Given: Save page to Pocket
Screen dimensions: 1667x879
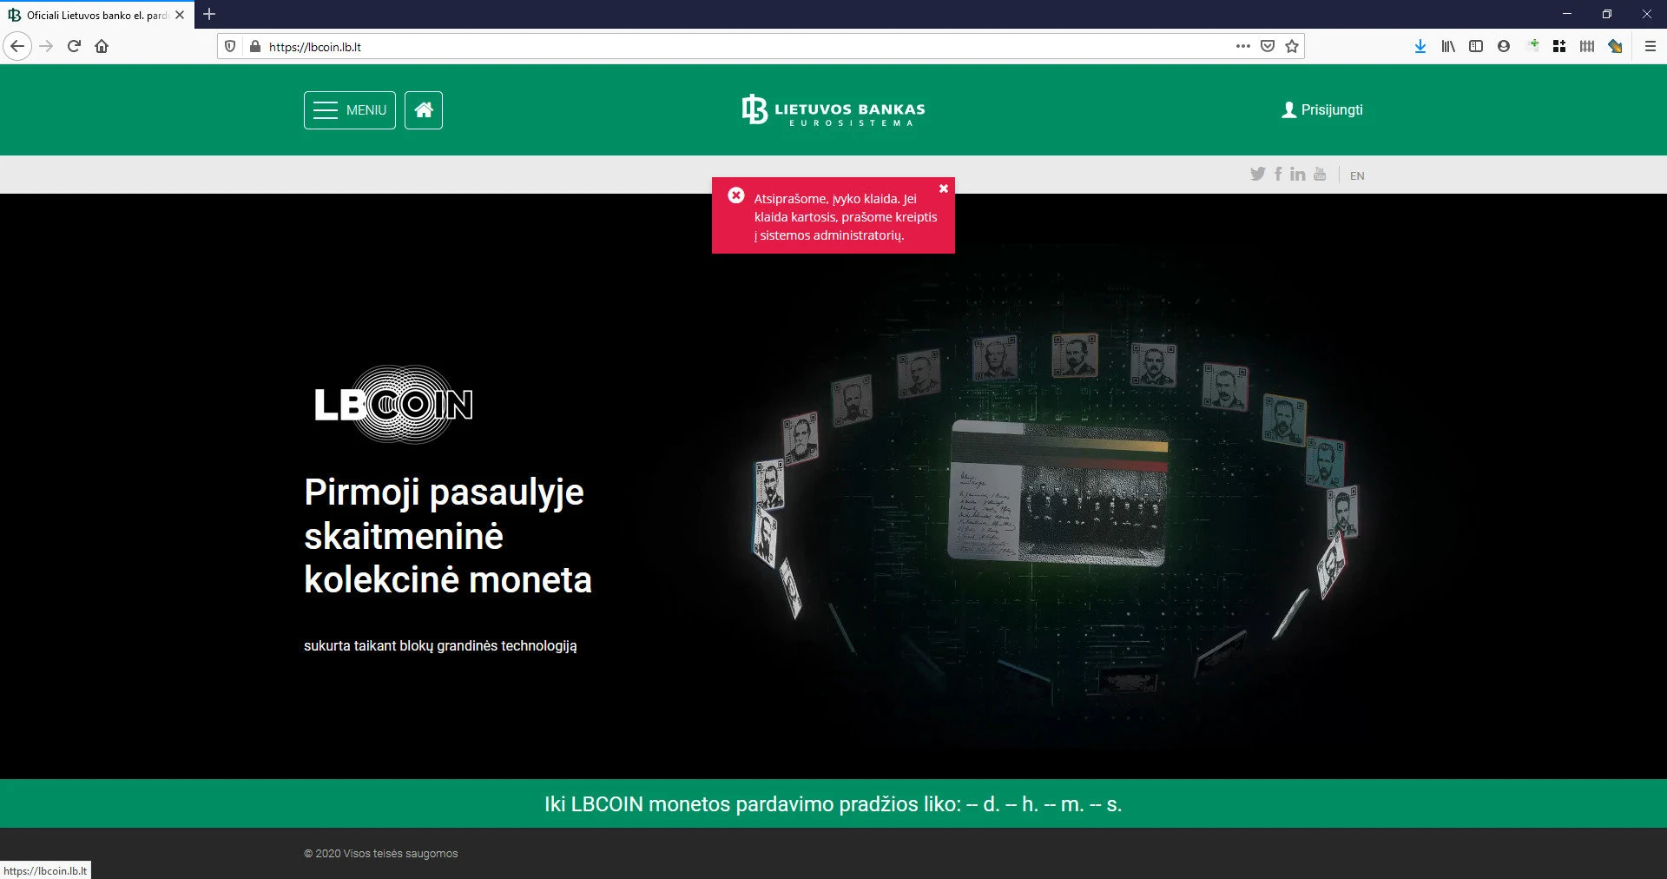Looking at the screenshot, I should 1268,46.
